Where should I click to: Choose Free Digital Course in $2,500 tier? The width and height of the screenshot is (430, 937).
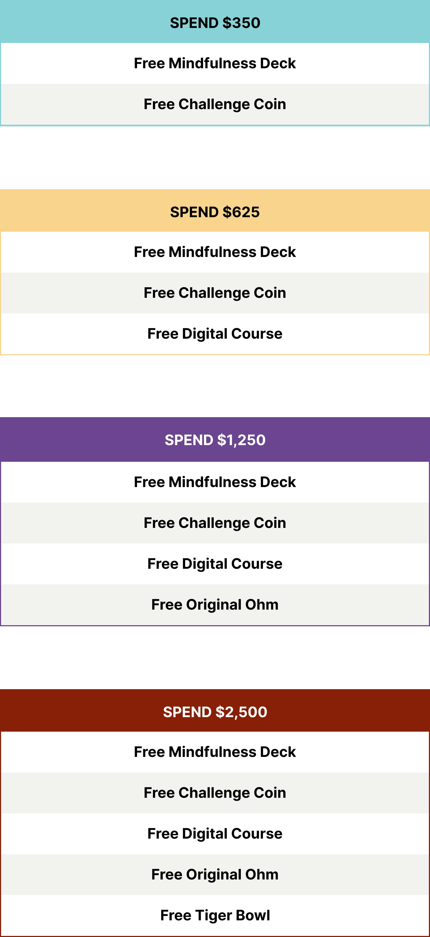click(215, 833)
